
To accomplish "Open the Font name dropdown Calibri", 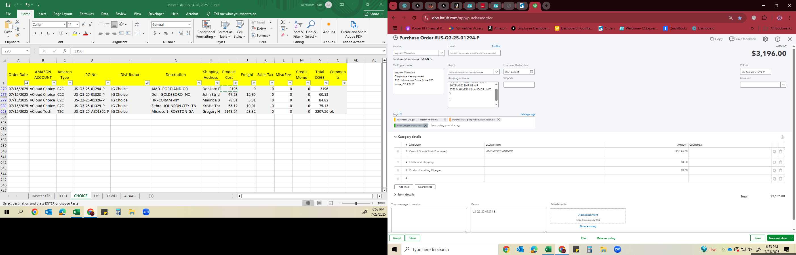I will [64, 25].
